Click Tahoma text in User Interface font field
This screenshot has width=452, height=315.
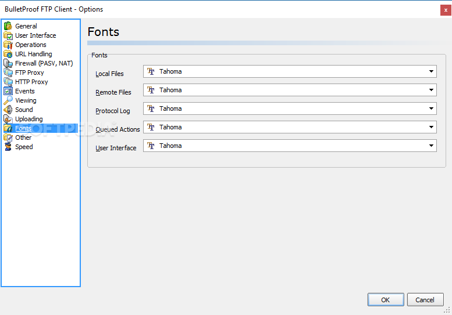[x=170, y=146]
